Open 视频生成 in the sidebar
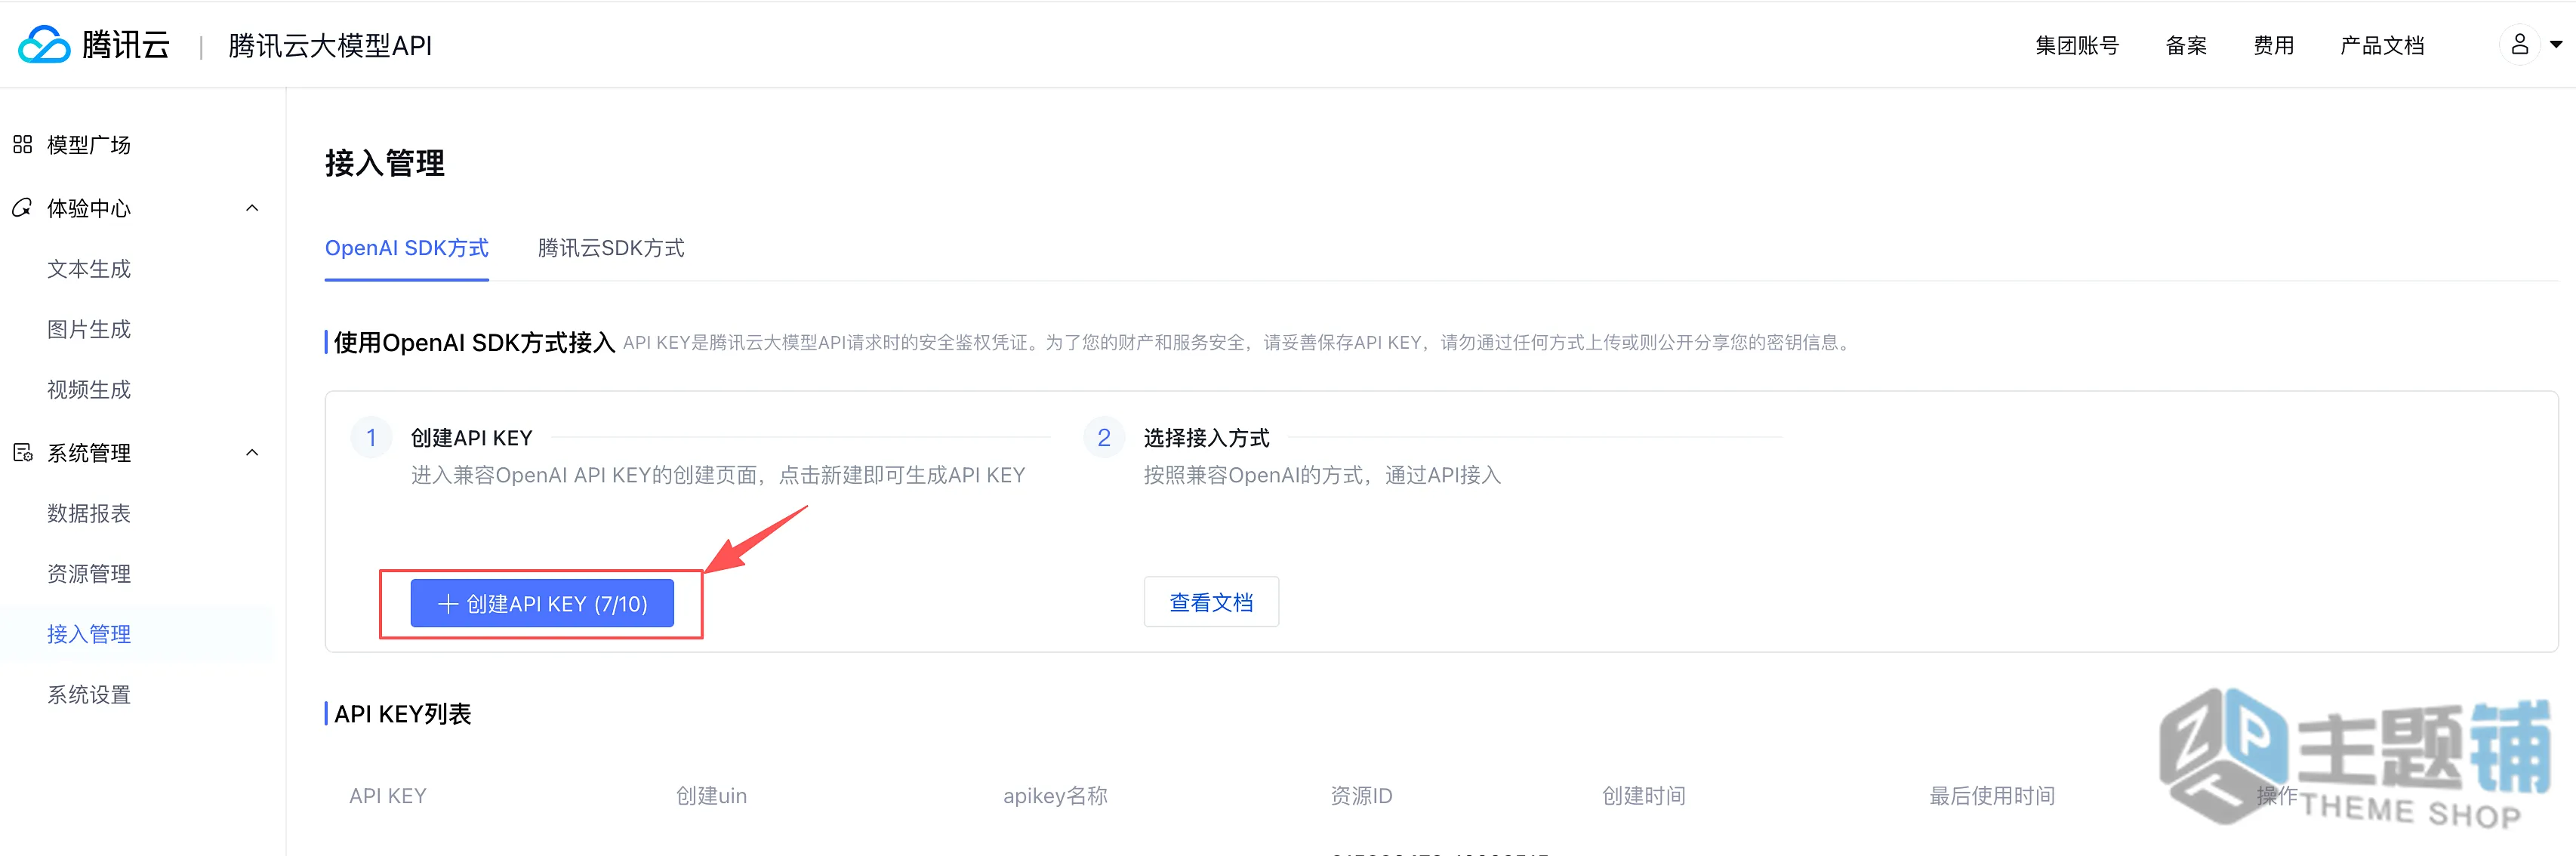Screen dimensions: 2576x856 [89, 390]
